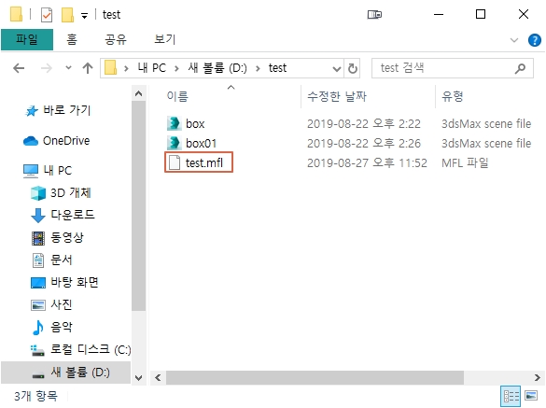
Task: Click the horizontal scrollbar left arrow
Action: [158, 378]
